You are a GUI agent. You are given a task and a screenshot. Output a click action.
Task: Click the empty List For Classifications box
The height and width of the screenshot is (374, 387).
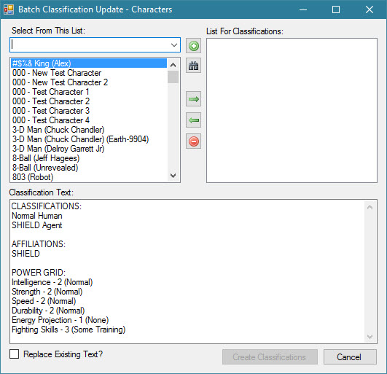(x=292, y=110)
